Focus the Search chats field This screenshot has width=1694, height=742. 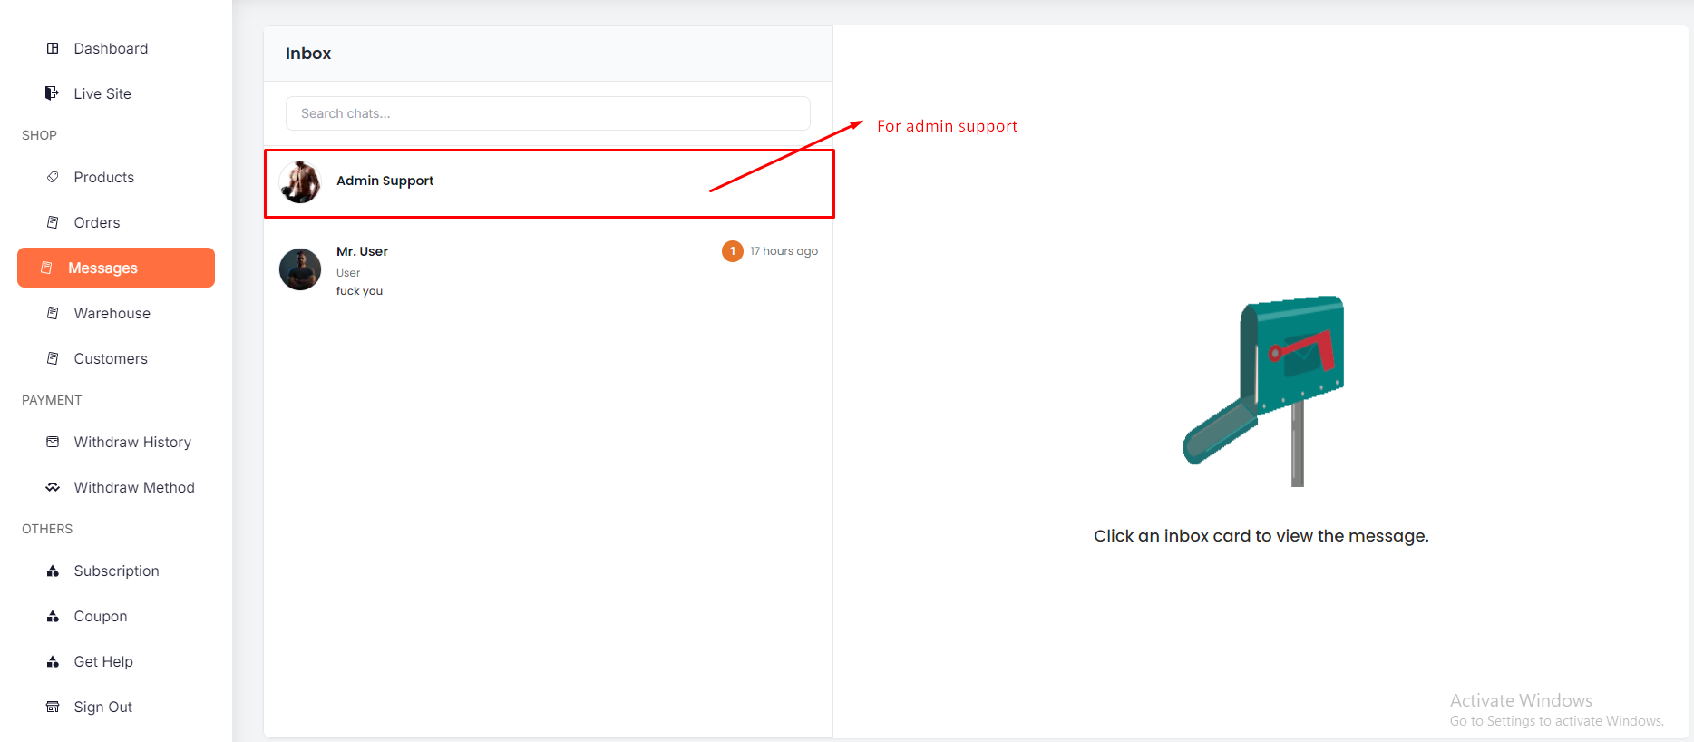tap(548, 113)
